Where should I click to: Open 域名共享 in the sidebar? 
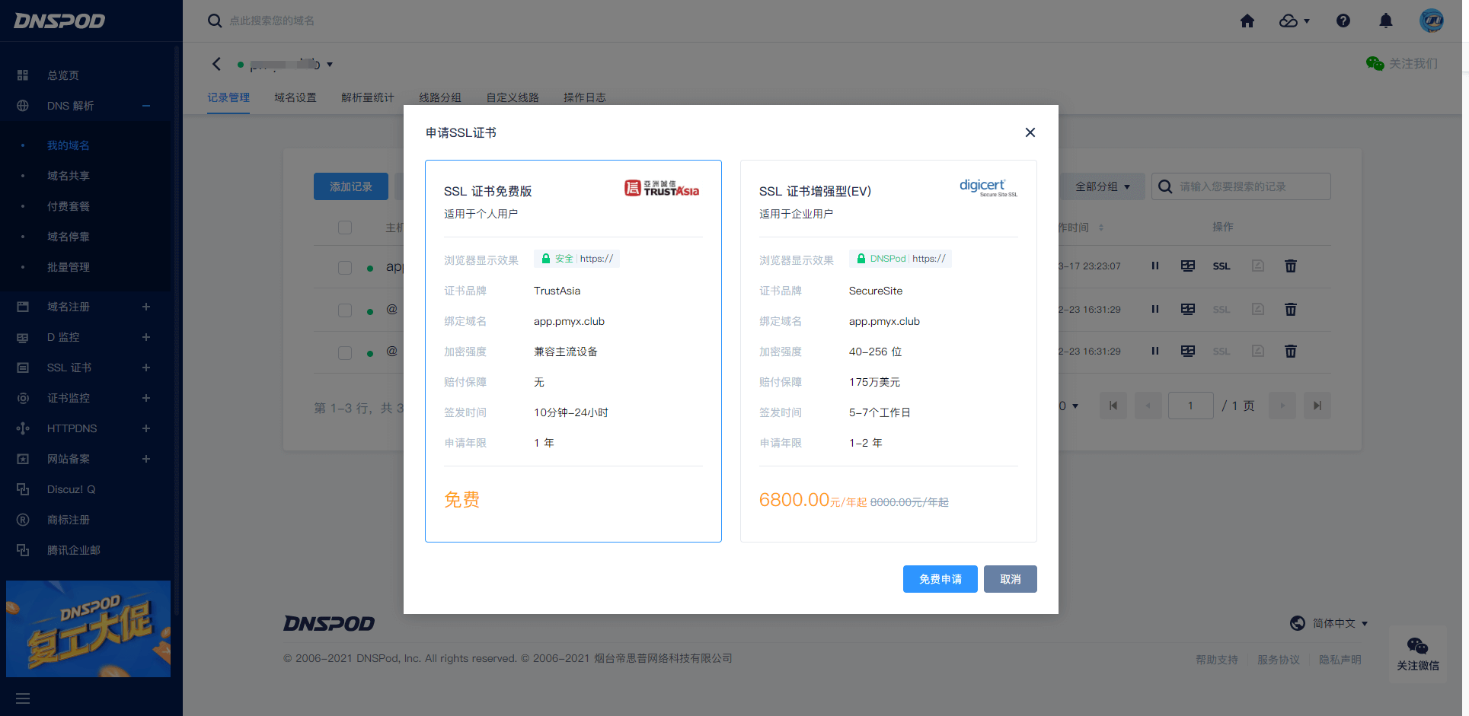tap(69, 176)
